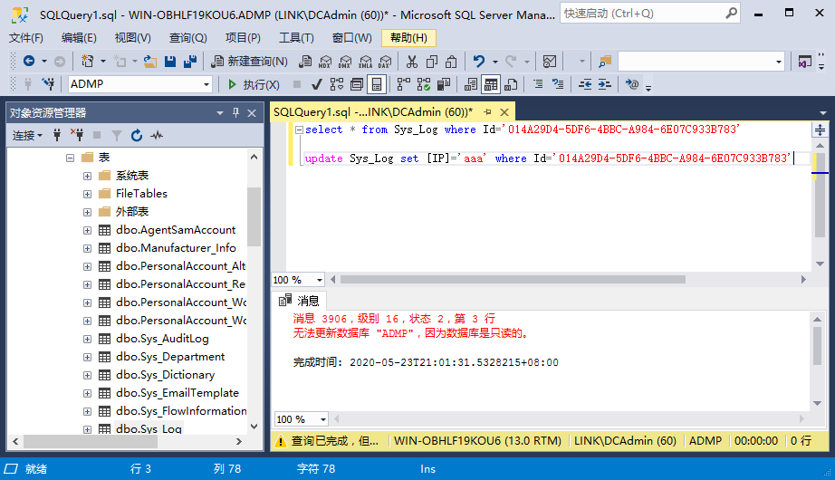Select the dbo.Manufacturer_Info table
This screenshot has width=835, height=480.
click(x=176, y=248)
